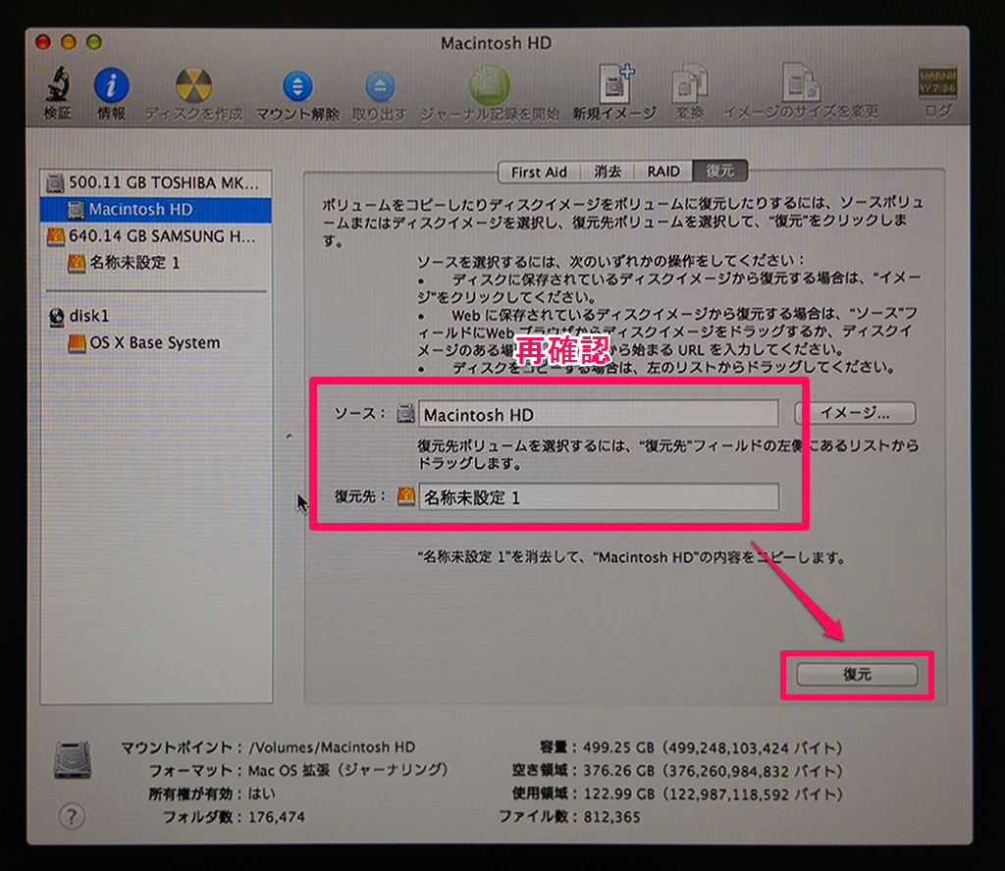Select OS X Base System volume
1005x871 pixels.
click(154, 343)
